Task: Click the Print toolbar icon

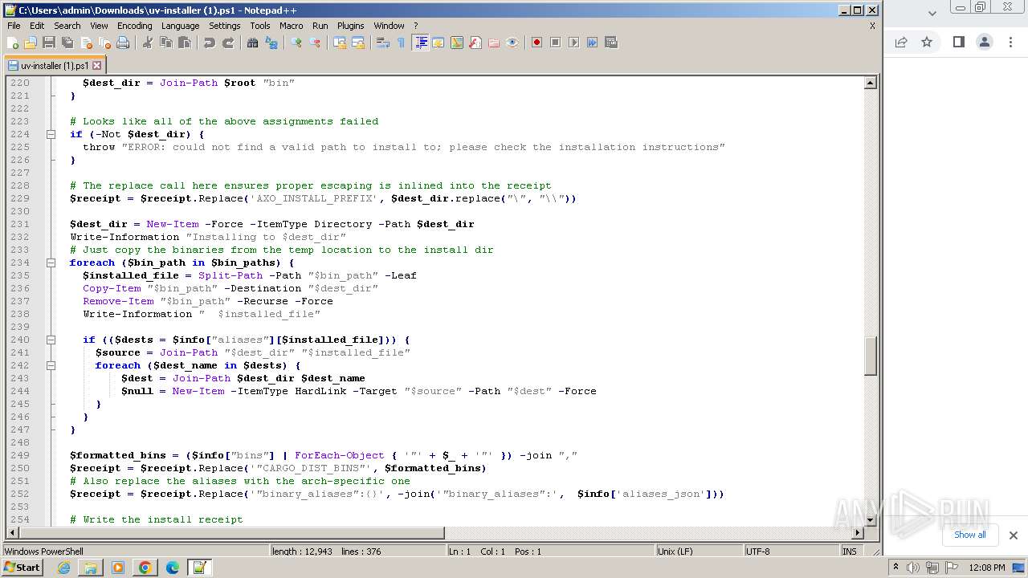Action: click(x=123, y=43)
